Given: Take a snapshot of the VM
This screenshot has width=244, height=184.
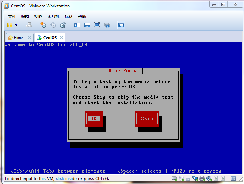Looking at the screenshot, I should pos(43,25).
